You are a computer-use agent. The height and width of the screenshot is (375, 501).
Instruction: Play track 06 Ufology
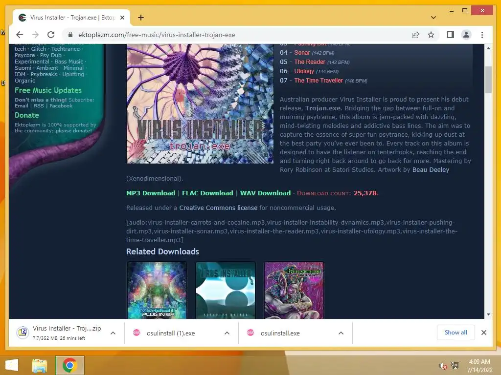(304, 71)
